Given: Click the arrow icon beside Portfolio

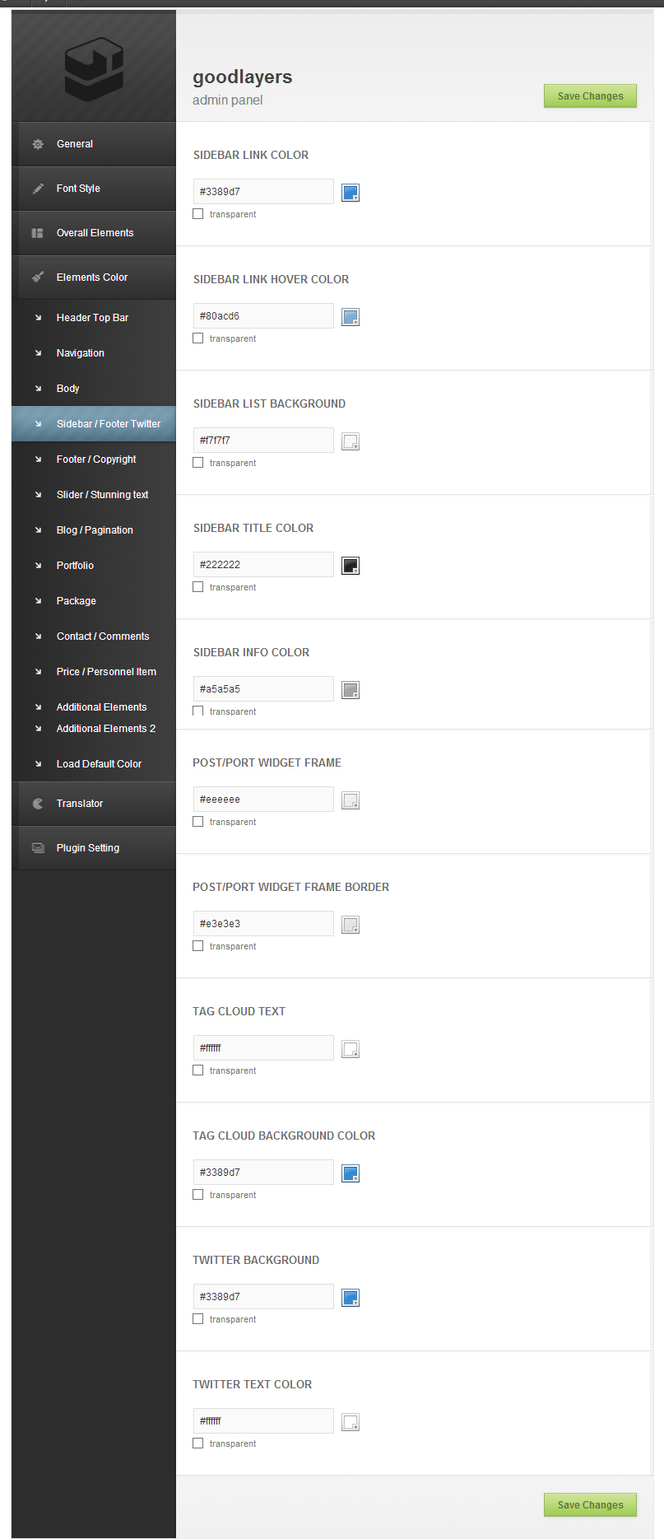Looking at the screenshot, I should coord(38,566).
